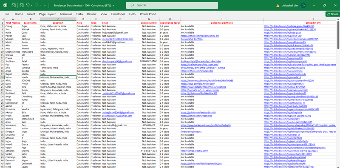Expand the workbook title dropdown arrow

[x=113, y=5]
